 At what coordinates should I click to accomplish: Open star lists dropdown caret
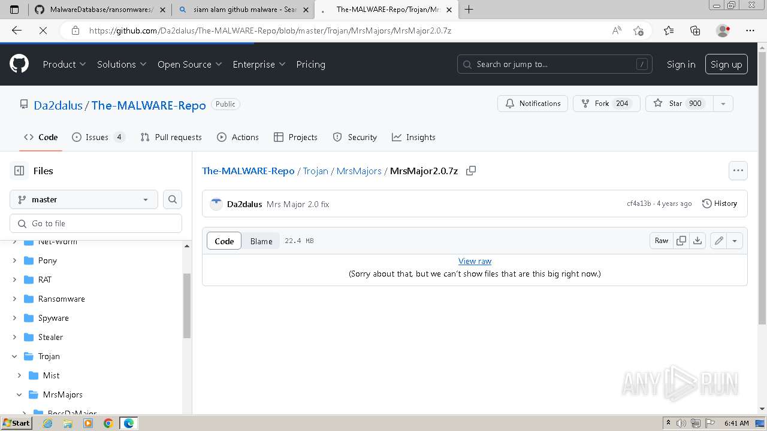723,104
